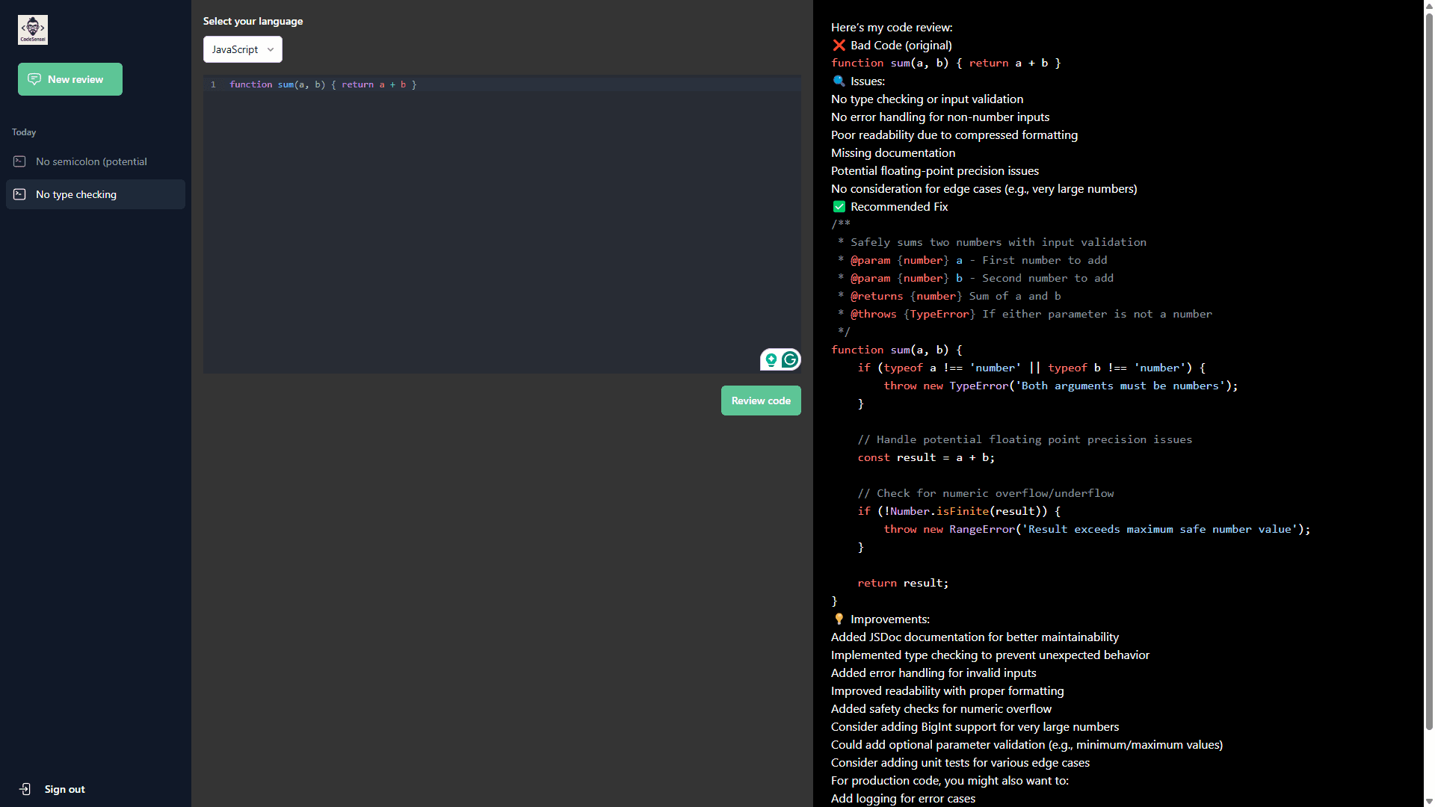1435x807 pixels.
Task: Click the Sign out door icon
Action: (25, 789)
